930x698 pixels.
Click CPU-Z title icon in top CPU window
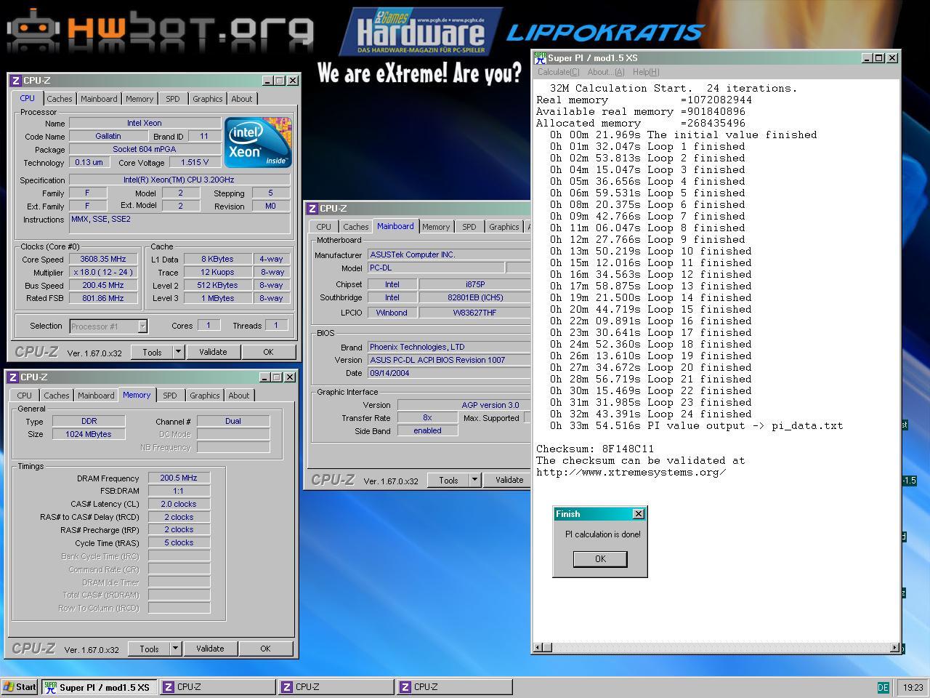15,81
